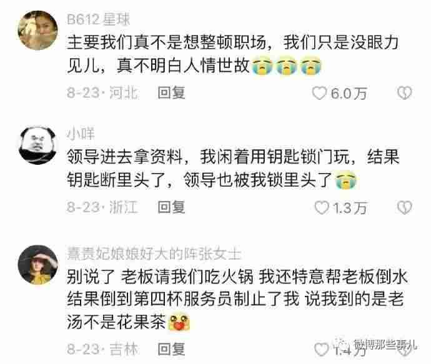
Task: Open avatar of 熹贵妃娘娘好大的阵张女士
Action: (x=38, y=265)
